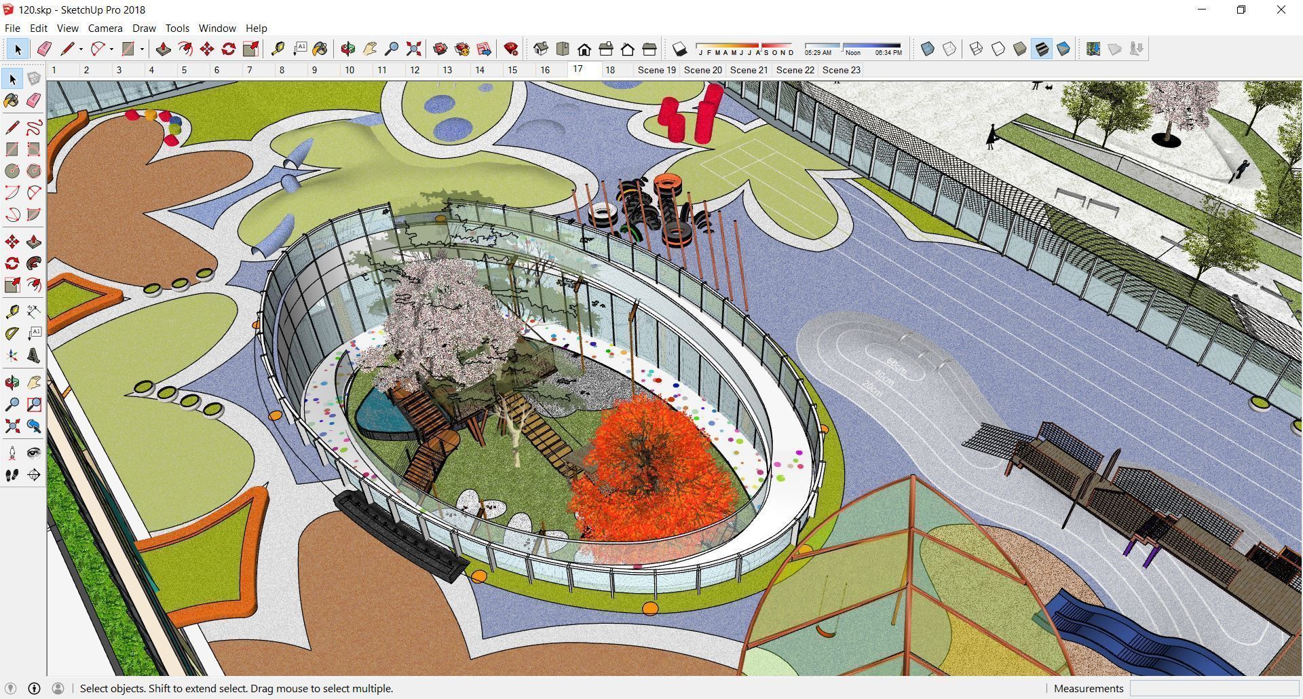Screen dimensions: 1303x699
Task: Open the 3D Warehouse button
Action: pyautogui.click(x=440, y=49)
